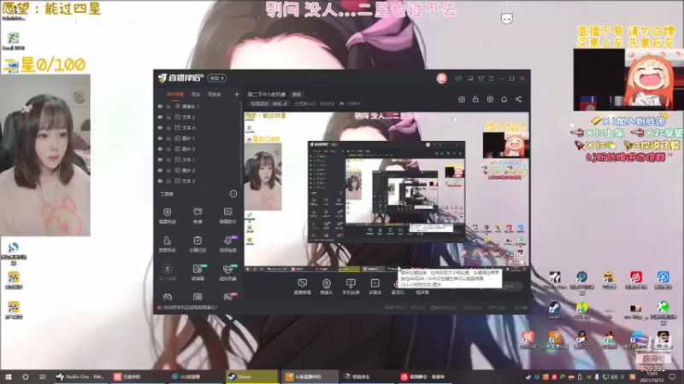Open the notification bell in the streaming app
Viewport: 684px width, 384px height.
coord(504,100)
